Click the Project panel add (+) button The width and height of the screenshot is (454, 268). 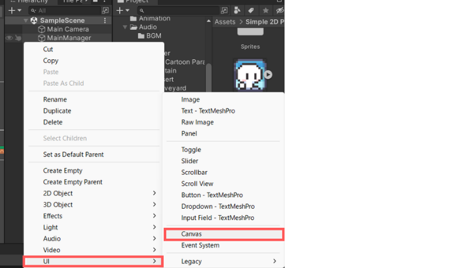click(x=121, y=10)
